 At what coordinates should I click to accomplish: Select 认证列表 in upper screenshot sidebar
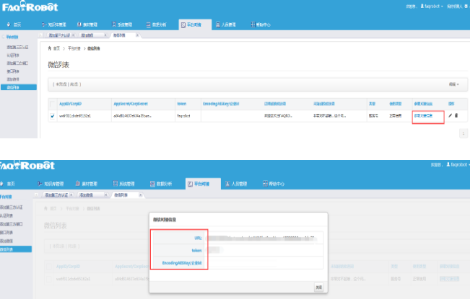[13, 55]
